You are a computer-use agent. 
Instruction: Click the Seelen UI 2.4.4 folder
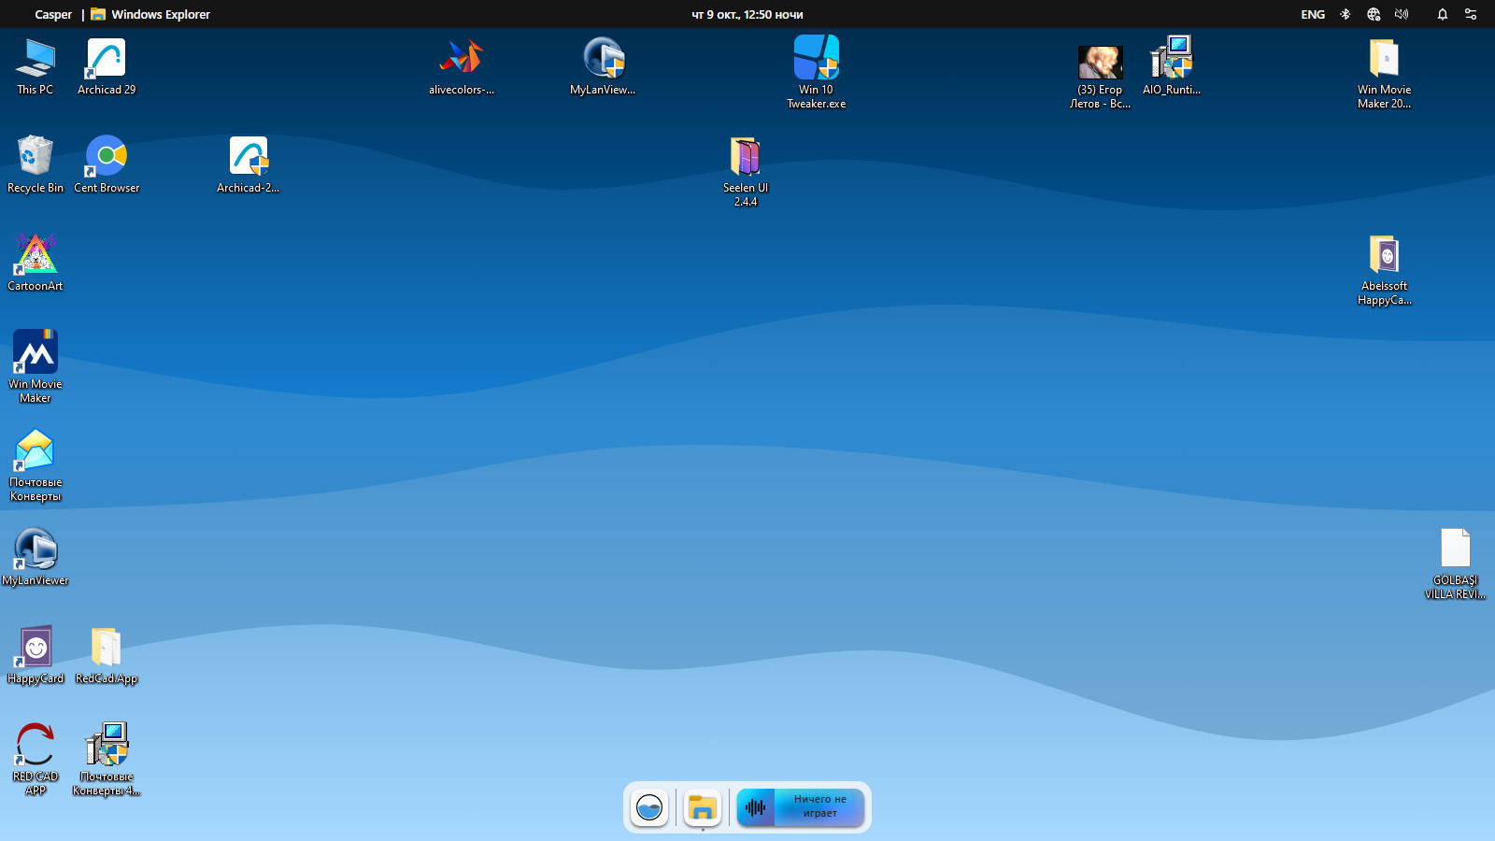(x=745, y=157)
